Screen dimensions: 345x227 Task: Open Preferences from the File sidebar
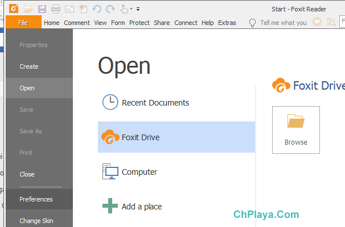[x=39, y=199]
